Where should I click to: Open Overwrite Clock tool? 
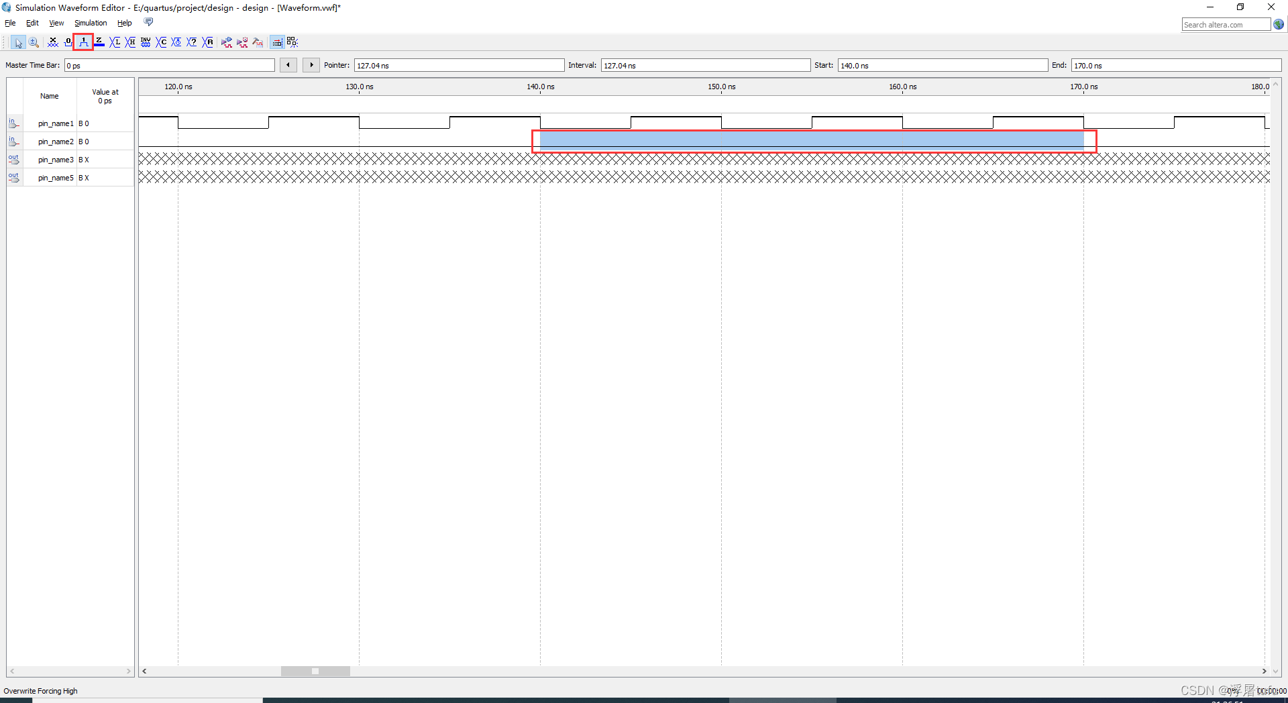coord(176,42)
